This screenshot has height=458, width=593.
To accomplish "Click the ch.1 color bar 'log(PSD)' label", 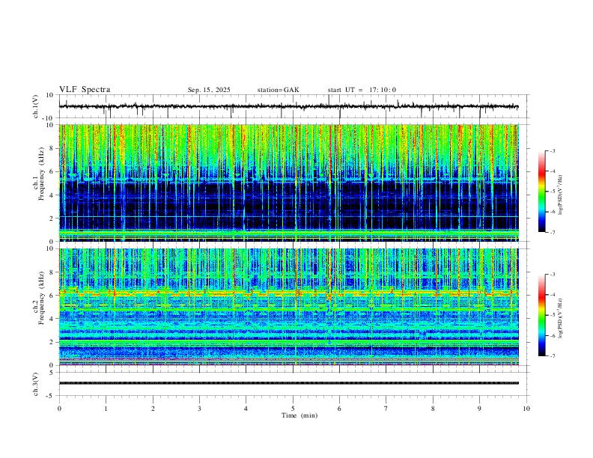I will tap(561, 195).
